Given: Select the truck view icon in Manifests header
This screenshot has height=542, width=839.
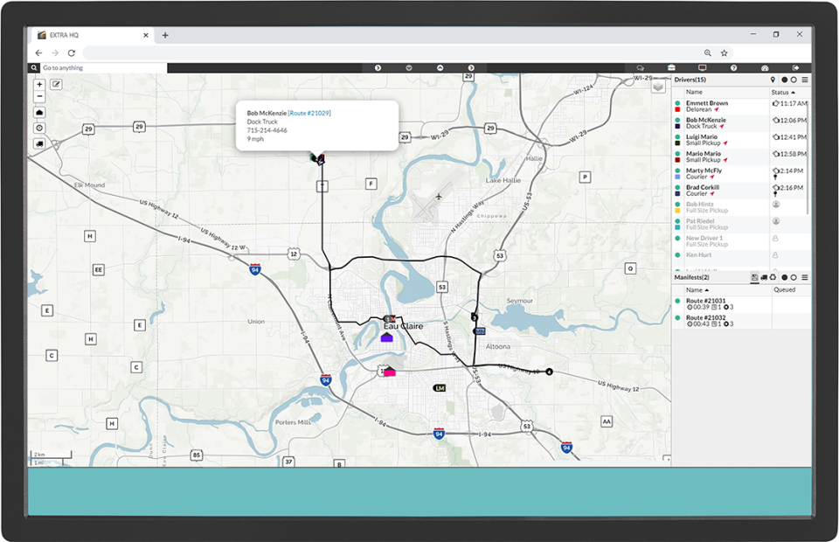Looking at the screenshot, I should point(764,278).
